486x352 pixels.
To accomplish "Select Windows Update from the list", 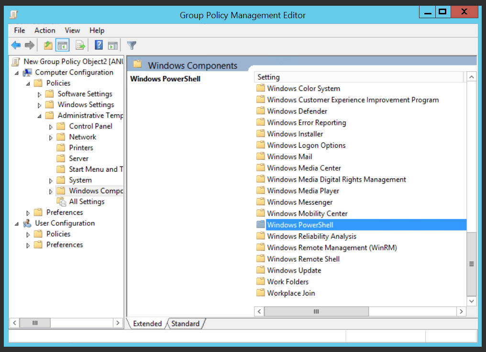I will pyautogui.click(x=293, y=270).
